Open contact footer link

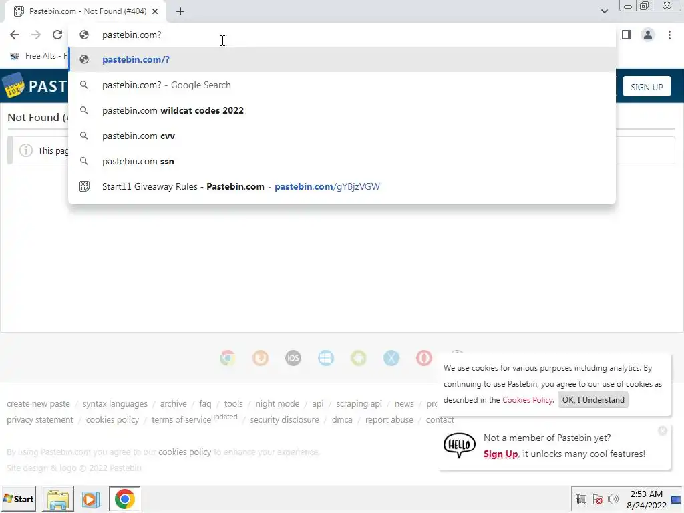click(440, 420)
